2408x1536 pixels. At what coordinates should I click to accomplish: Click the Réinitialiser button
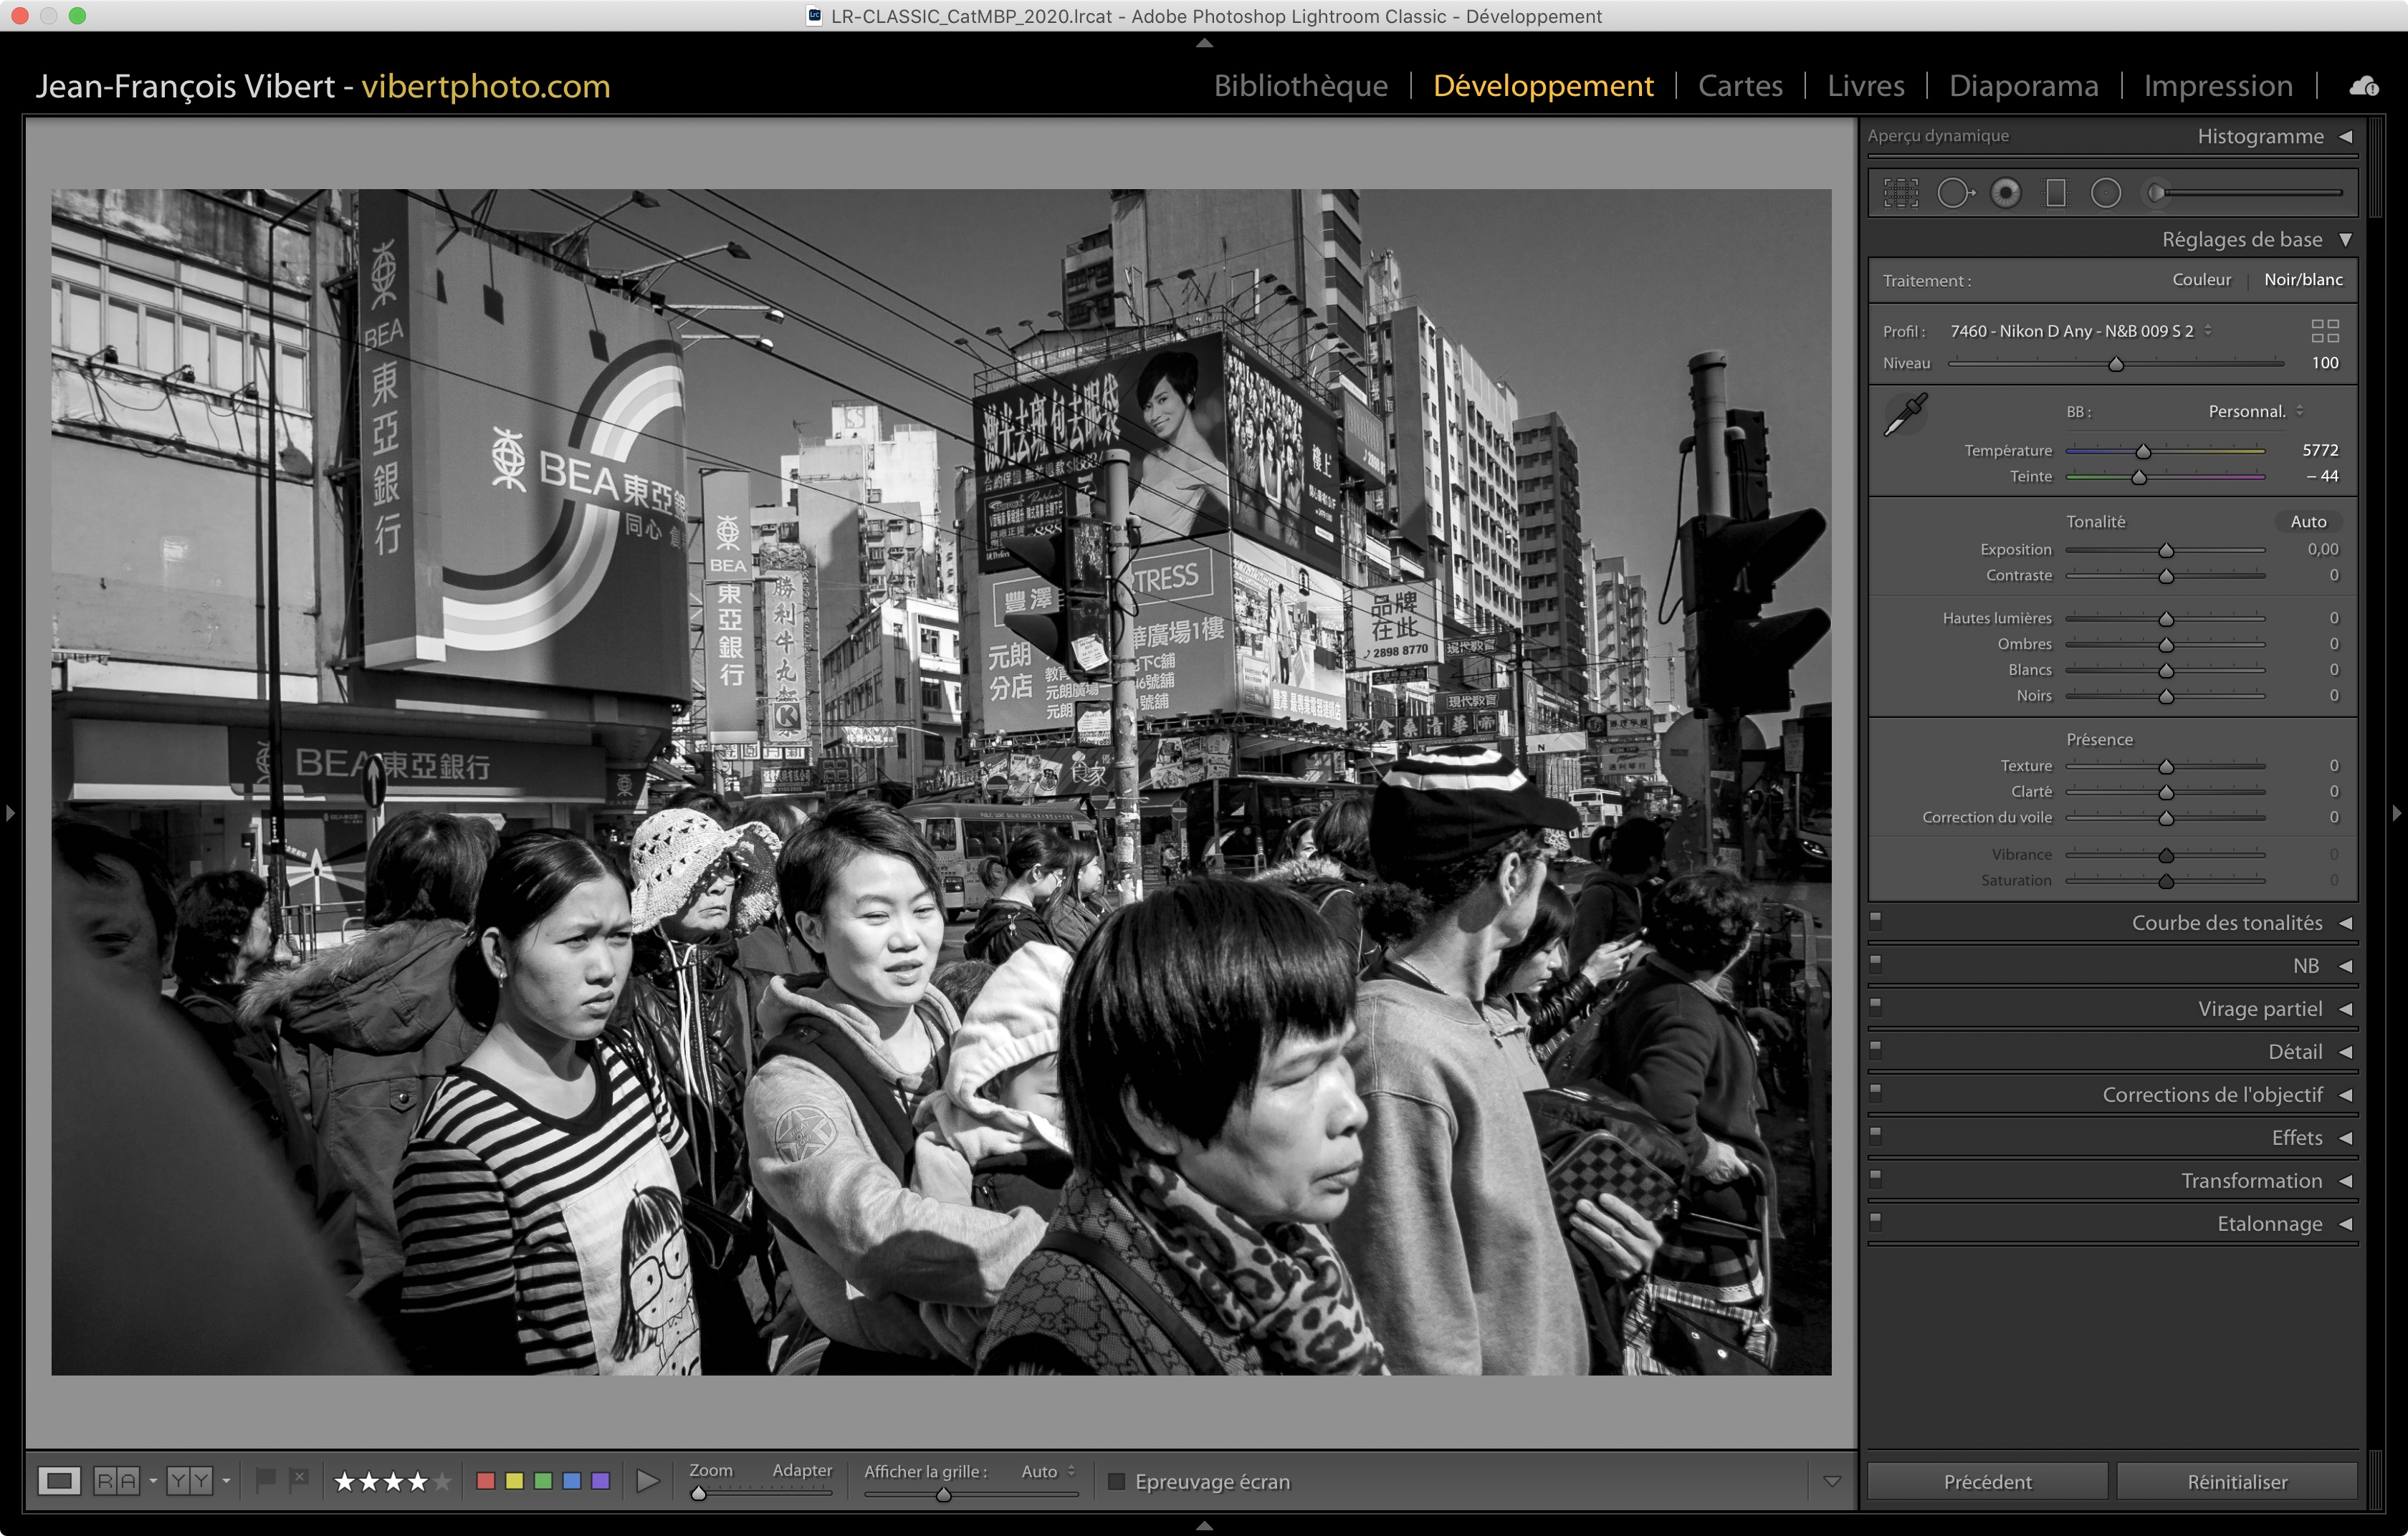[x=2236, y=1481]
